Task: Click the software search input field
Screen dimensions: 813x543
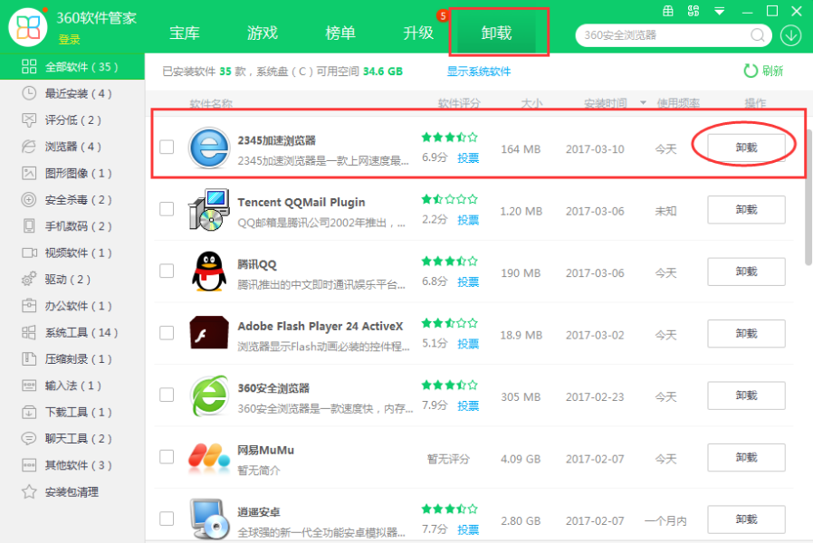Action: point(665,35)
